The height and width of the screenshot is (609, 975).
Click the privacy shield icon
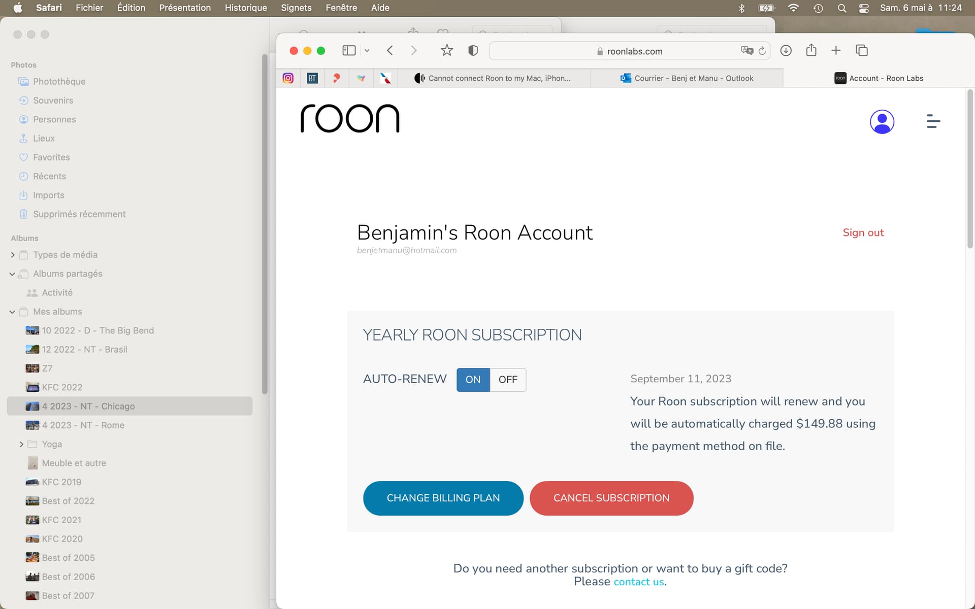473,50
